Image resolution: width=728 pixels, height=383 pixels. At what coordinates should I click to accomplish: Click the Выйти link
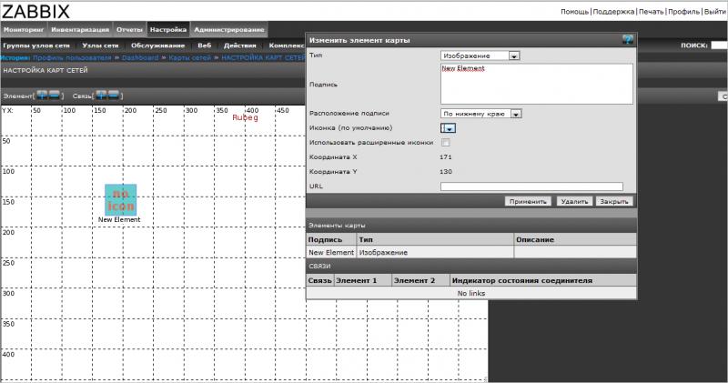click(x=714, y=12)
